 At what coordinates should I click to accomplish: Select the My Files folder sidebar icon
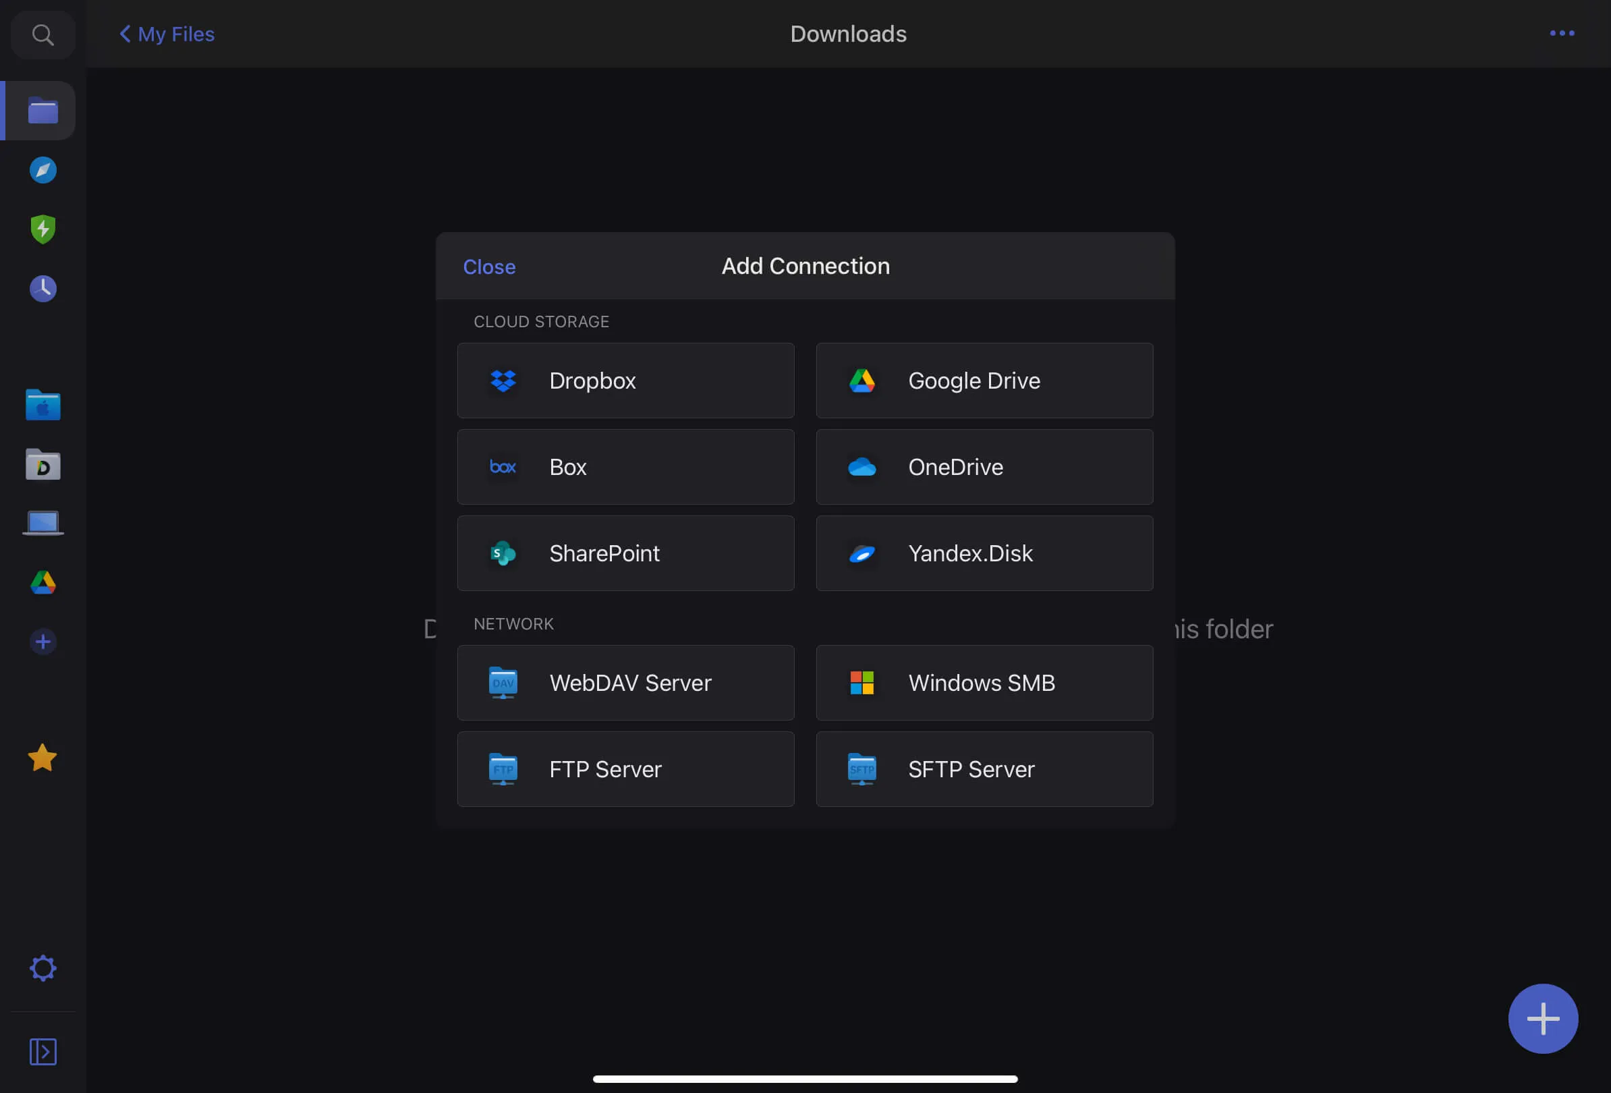pos(43,111)
